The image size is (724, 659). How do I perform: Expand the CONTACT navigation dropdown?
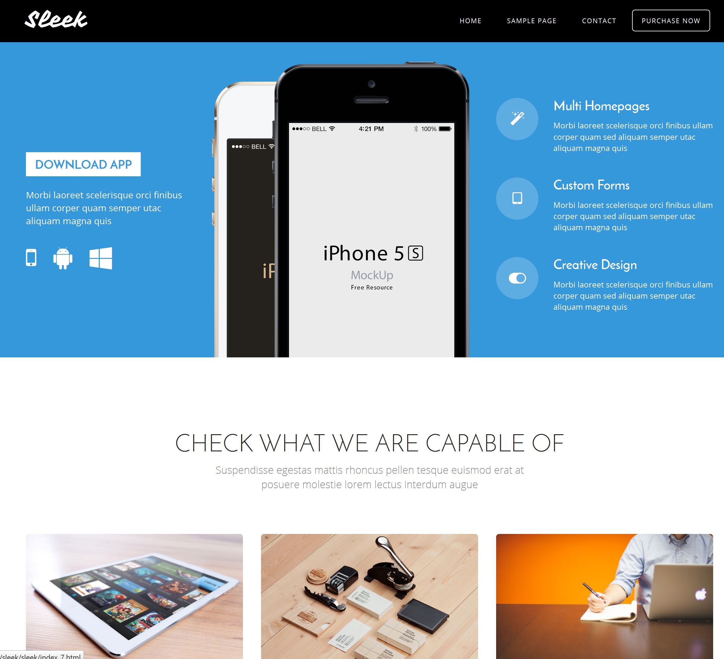598,20
